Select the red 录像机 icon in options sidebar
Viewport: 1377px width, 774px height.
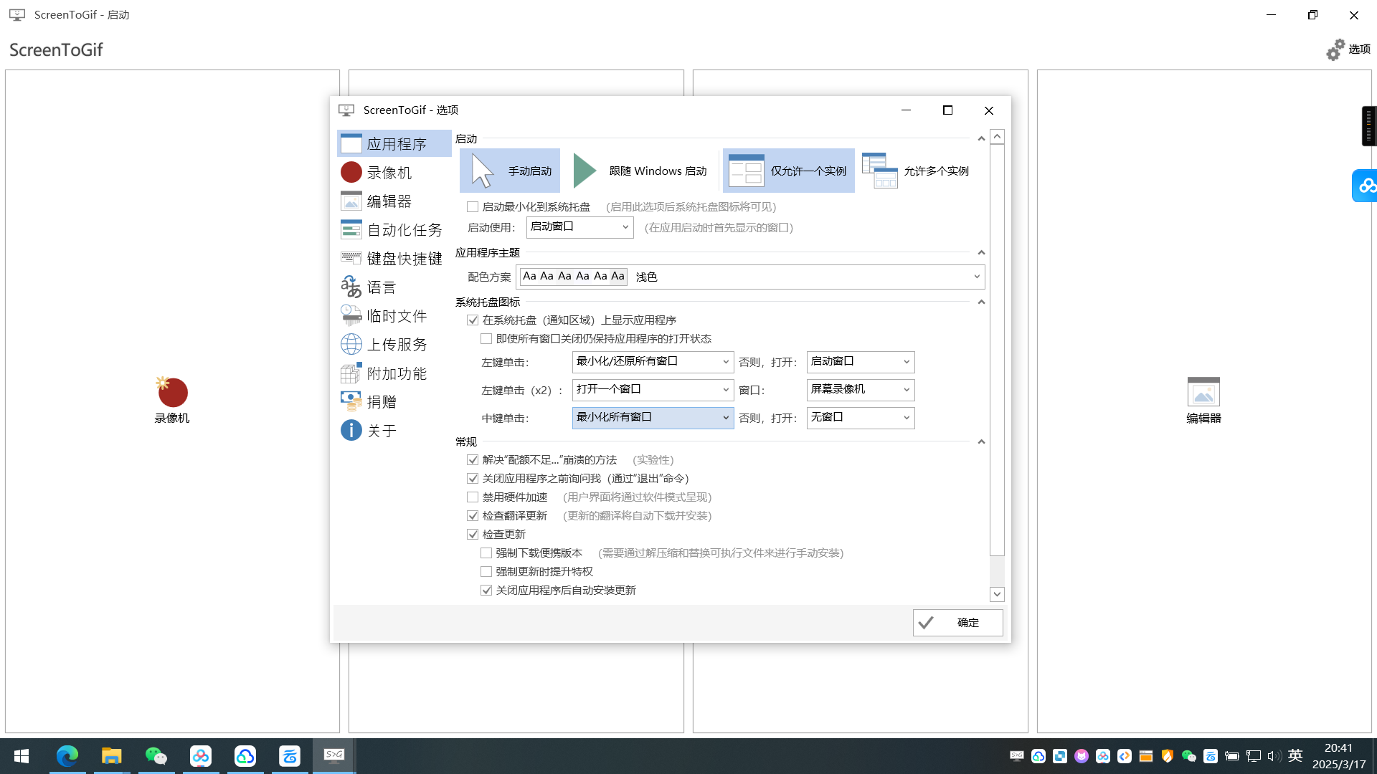click(351, 173)
